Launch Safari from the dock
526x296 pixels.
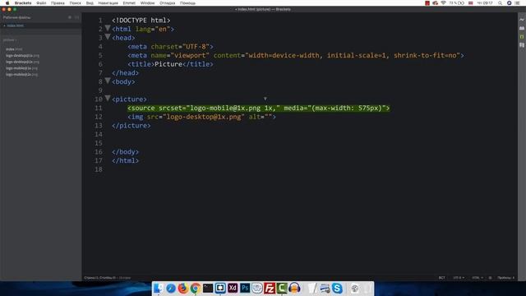point(171,289)
